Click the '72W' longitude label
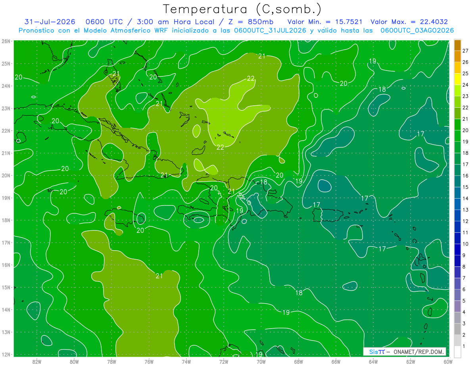Image resolution: width=476 pixels, height=367 pixels. coord(224,361)
